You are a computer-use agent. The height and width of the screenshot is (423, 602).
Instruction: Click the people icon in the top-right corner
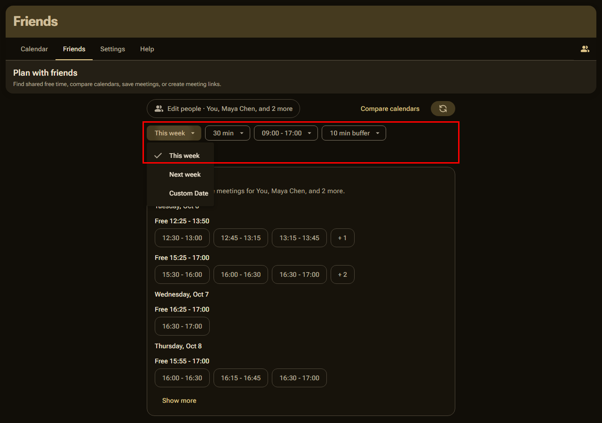(x=585, y=49)
